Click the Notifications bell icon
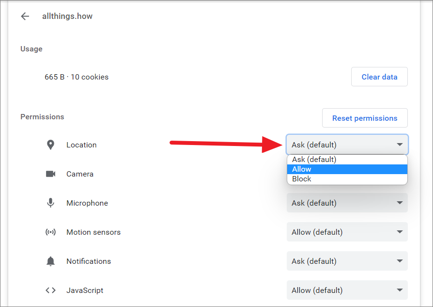The width and height of the screenshot is (433, 307). point(50,261)
